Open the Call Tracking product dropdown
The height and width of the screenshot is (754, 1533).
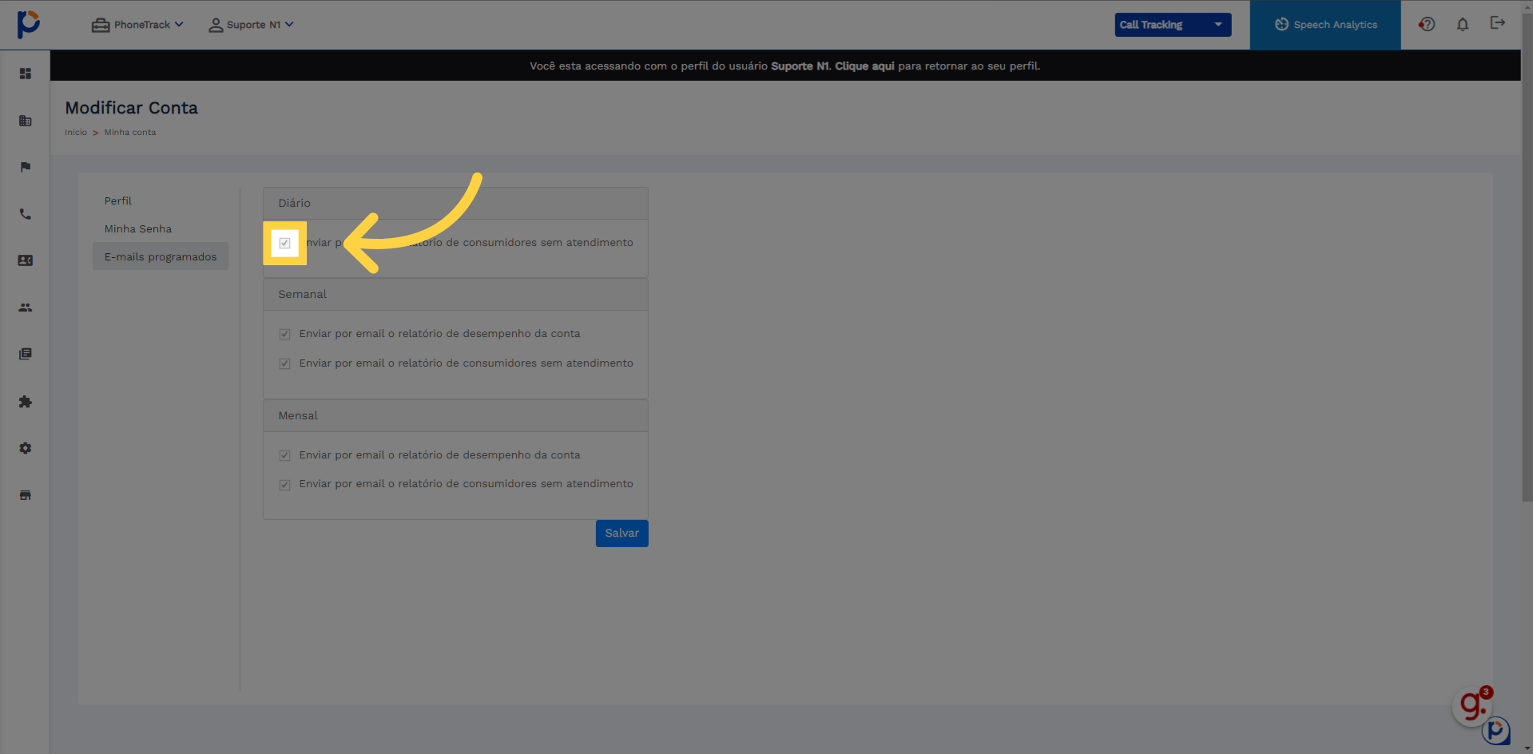(1173, 25)
